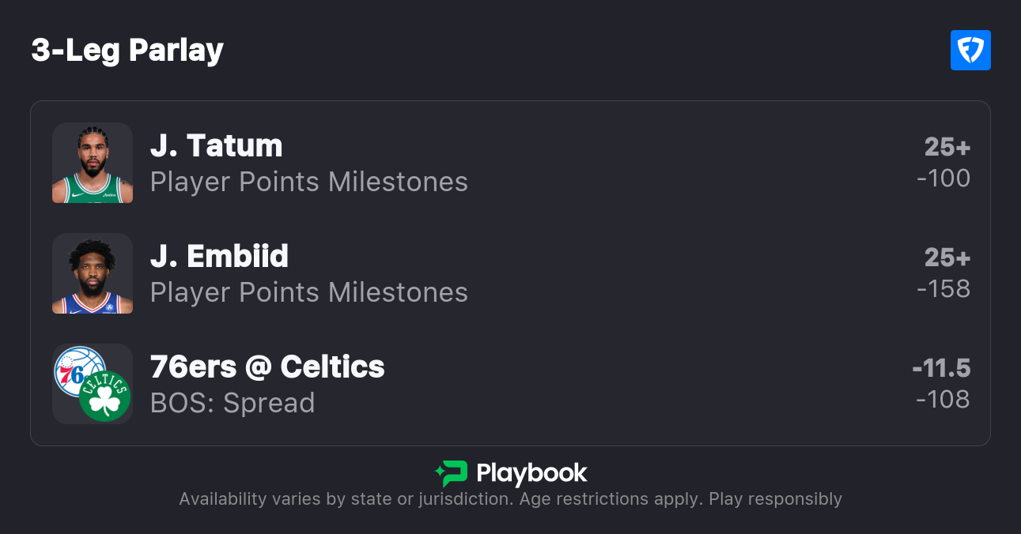Select the J. Tatum player name
1021x534 pixels.
click(216, 146)
